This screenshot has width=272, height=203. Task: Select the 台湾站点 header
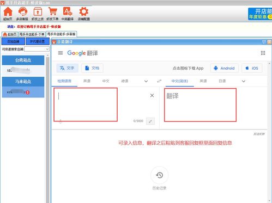[23, 60]
